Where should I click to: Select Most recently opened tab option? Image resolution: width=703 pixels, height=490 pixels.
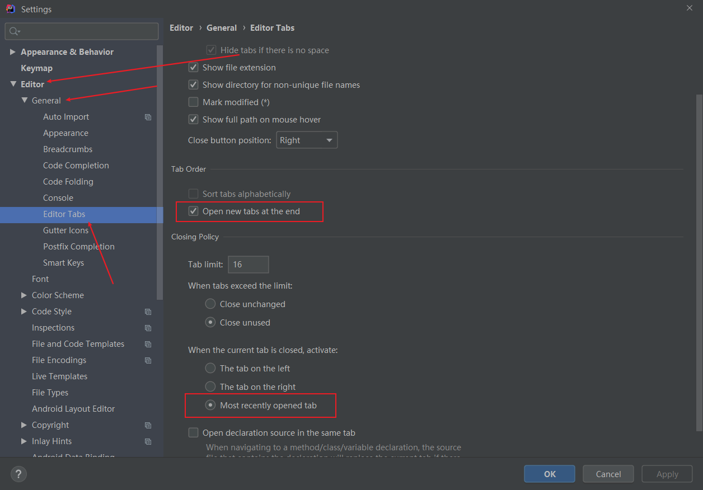[x=210, y=405]
